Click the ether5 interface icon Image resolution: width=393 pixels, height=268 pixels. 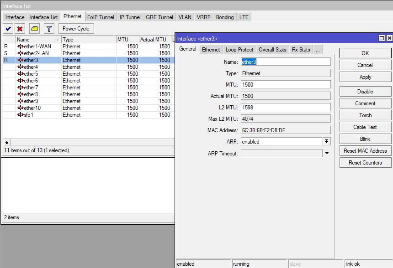(20, 74)
